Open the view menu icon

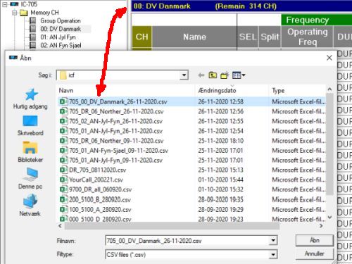[239, 75]
